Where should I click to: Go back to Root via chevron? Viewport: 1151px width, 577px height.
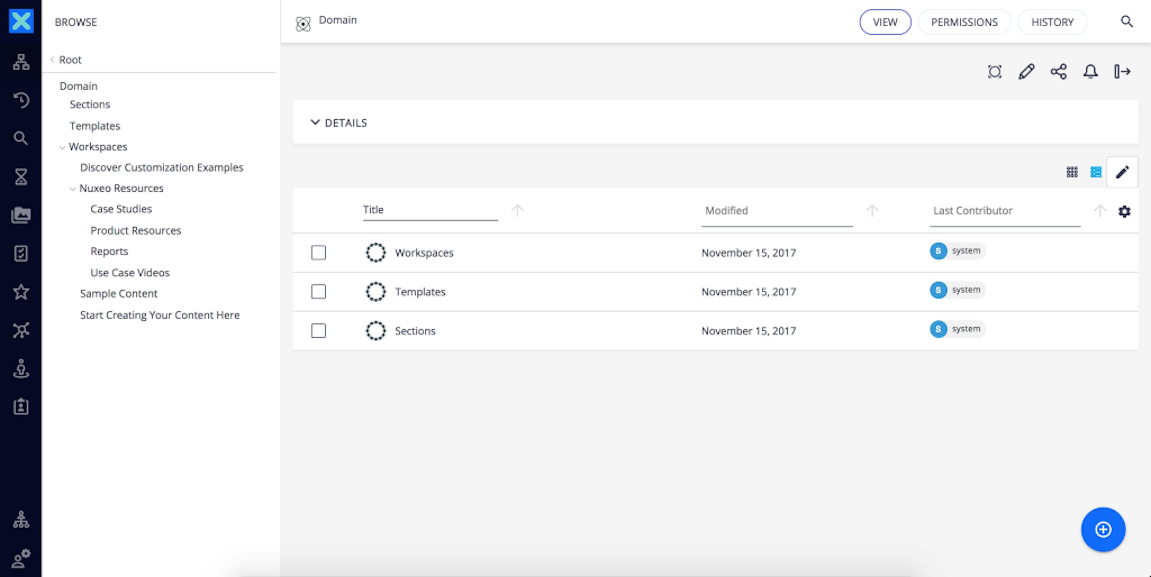point(52,59)
